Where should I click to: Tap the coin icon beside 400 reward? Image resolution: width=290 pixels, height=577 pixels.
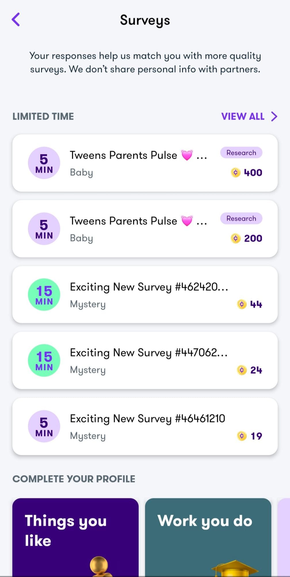click(236, 173)
